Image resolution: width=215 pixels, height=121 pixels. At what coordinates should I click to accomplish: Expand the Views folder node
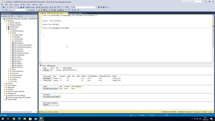click(9, 69)
